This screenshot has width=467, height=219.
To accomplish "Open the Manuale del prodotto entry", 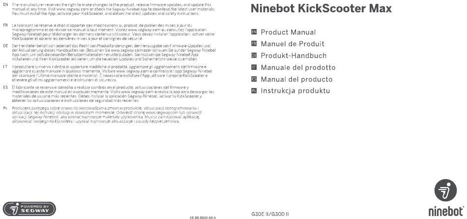I will [298, 67].
